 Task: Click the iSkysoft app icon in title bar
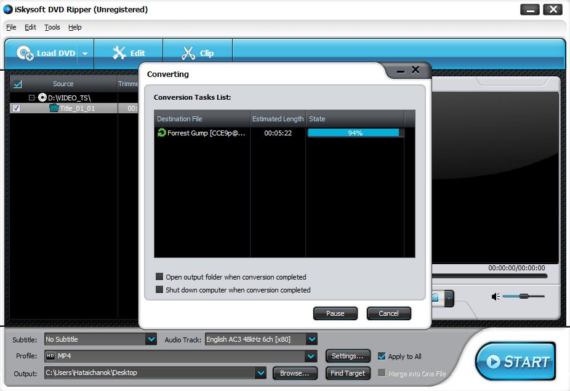tap(7, 9)
